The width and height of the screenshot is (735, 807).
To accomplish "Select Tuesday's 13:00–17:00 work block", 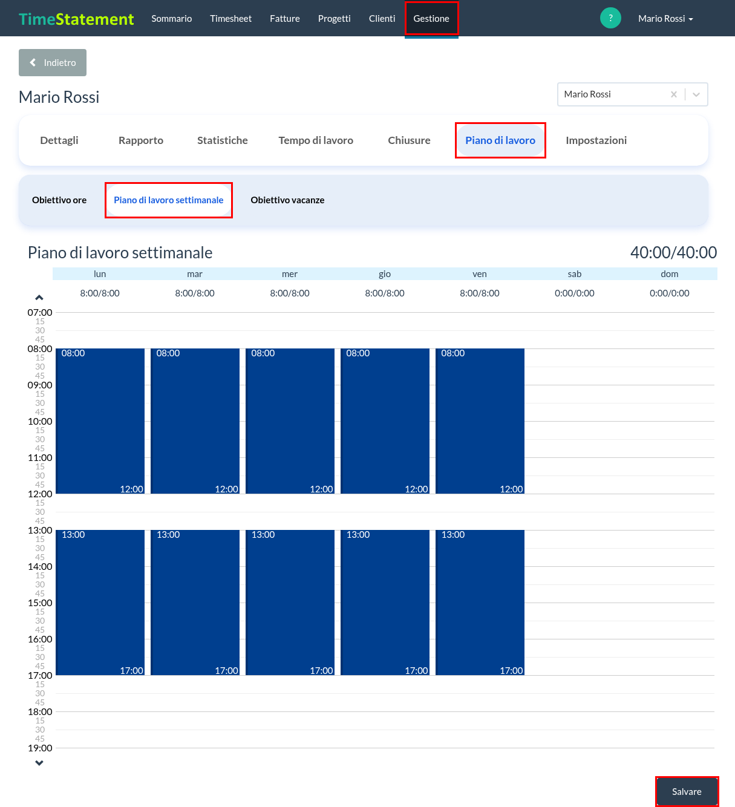I will 195,603.
